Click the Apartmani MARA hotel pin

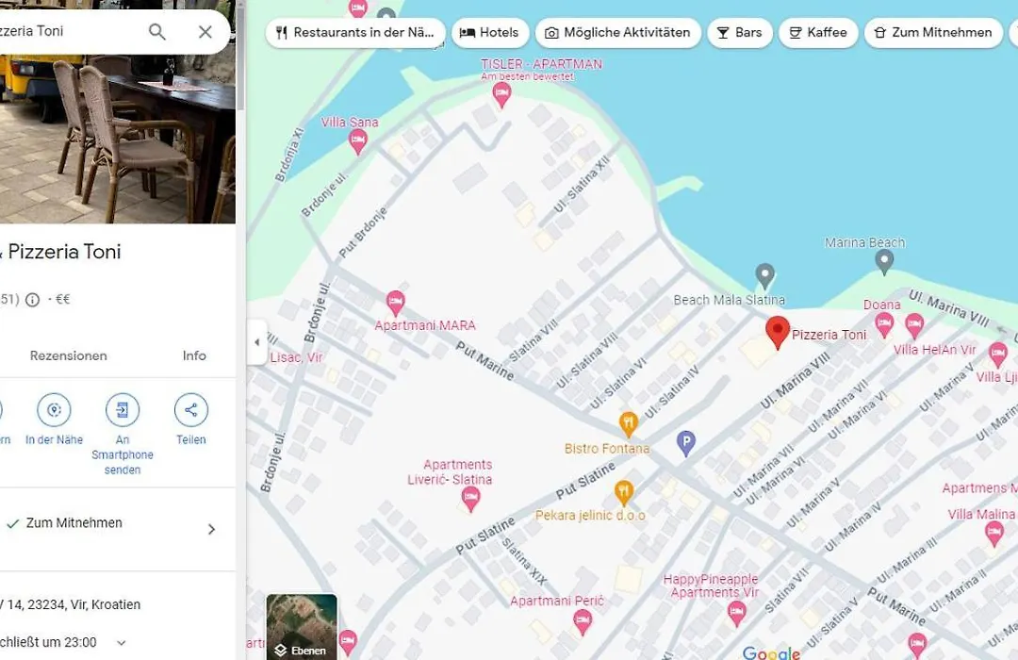395,302
